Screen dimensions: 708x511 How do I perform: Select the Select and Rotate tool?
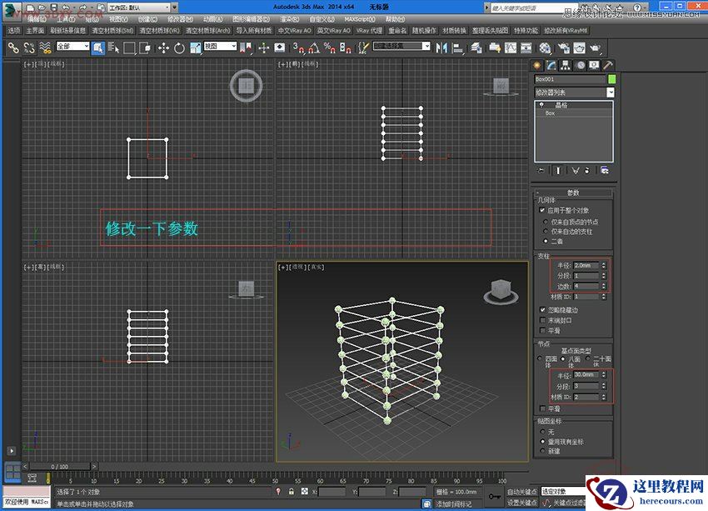pos(179,49)
